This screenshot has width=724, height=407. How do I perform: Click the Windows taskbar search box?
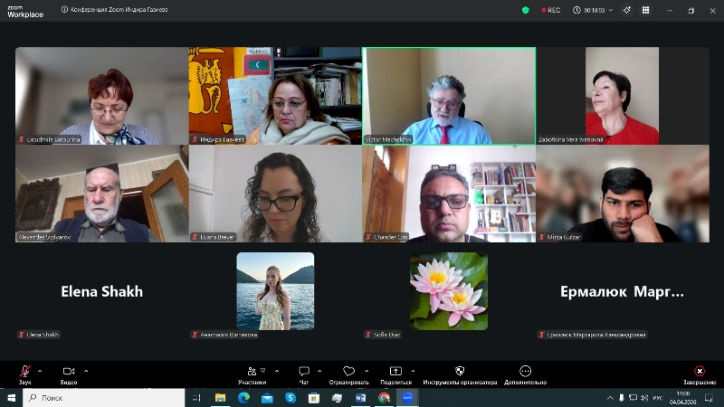[104, 397]
